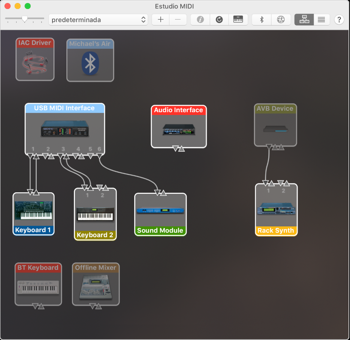This screenshot has height=340, width=350.
Task: Switch to hierarchical view mode
Action: (304, 20)
